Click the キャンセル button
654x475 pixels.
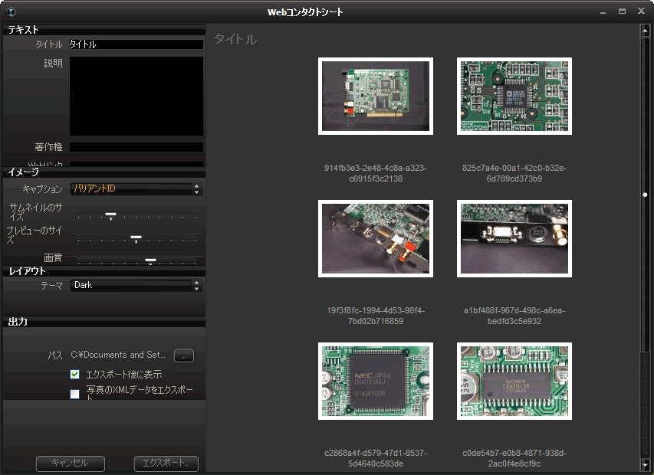click(x=70, y=464)
